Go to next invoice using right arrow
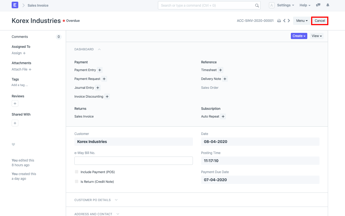345x216 pixels. 289,21
